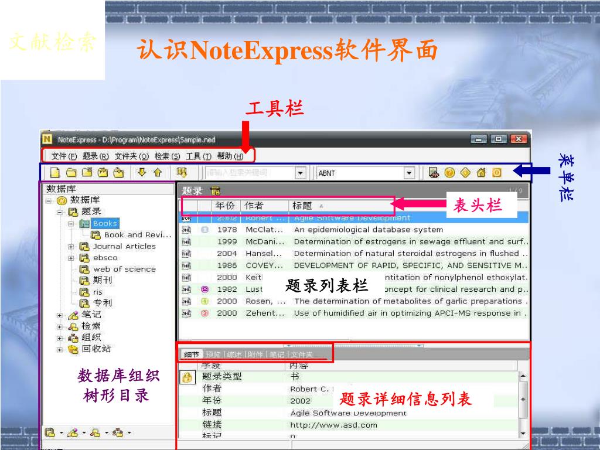
Task: Click the search keyword input field
Action: point(250,173)
